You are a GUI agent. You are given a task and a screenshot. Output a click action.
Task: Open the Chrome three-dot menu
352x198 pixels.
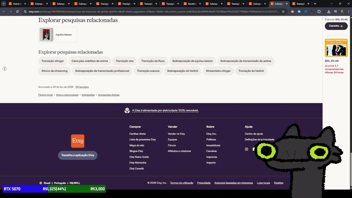coord(348,12)
